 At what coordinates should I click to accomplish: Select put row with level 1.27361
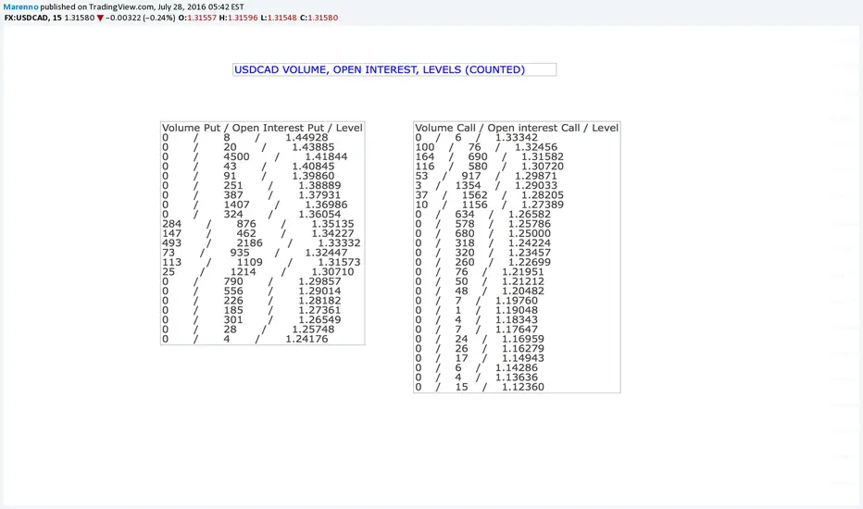(252, 310)
